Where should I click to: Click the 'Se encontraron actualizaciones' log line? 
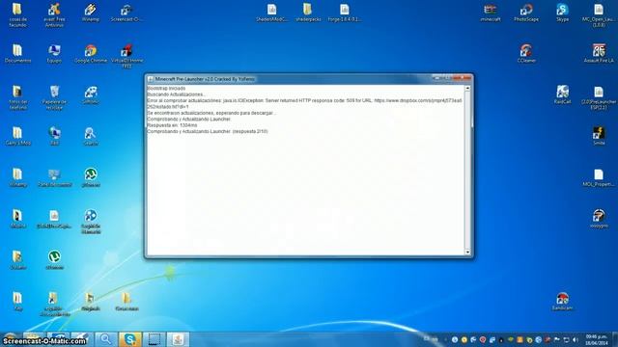click(x=211, y=113)
